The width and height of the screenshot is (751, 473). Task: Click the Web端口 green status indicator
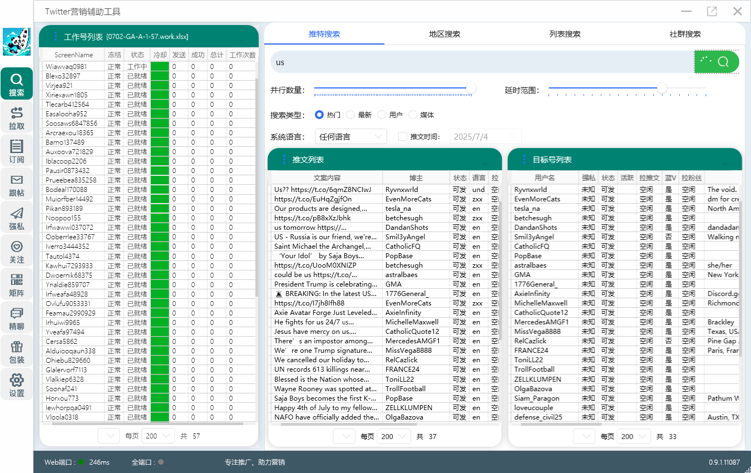coord(82,462)
